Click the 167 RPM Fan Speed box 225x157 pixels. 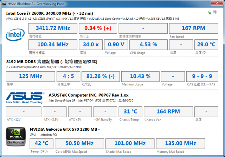(194, 28)
